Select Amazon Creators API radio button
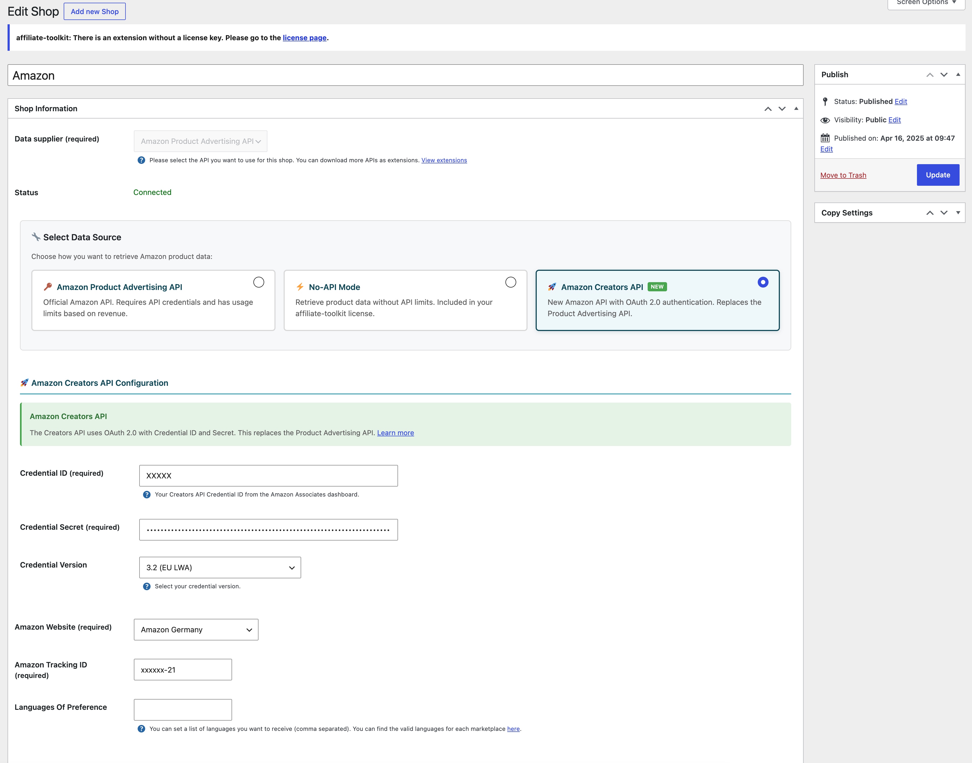Viewport: 972px width, 763px height. [x=763, y=282]
